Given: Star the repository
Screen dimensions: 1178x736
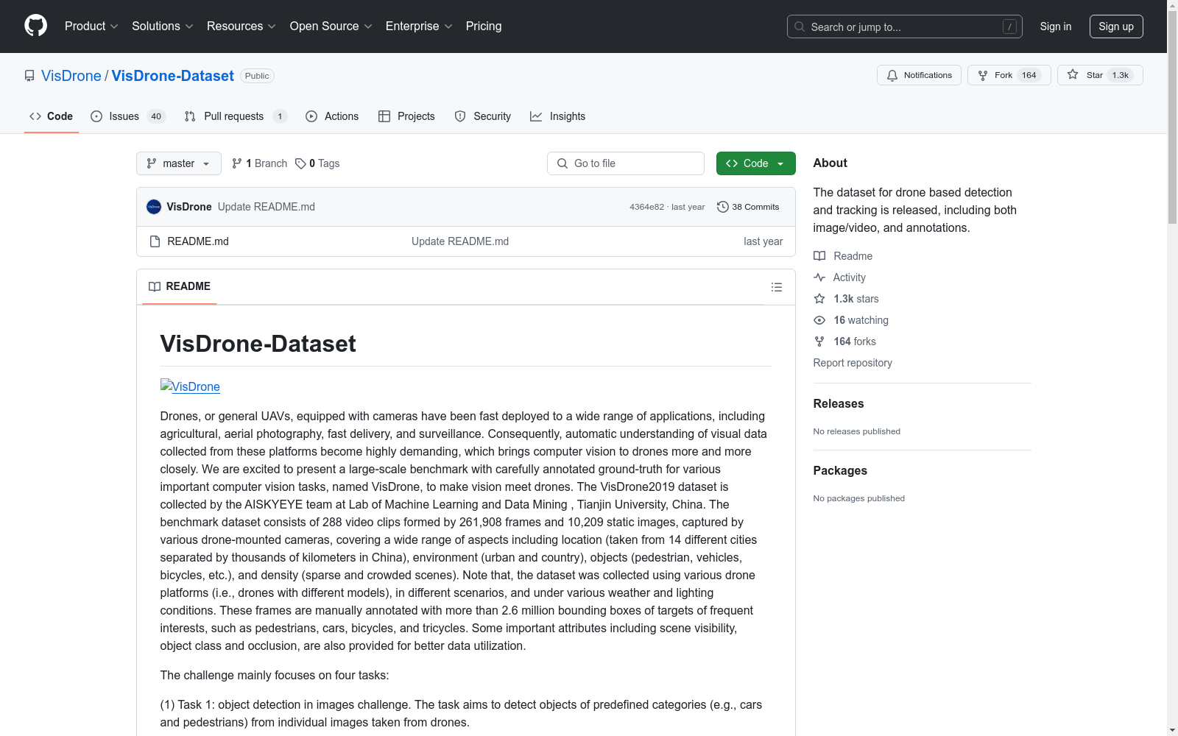Looking at the screenshot, I should [x=1100, y=75].
